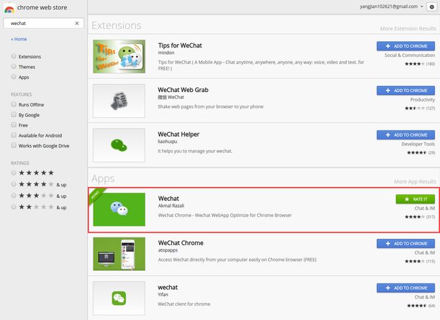Add WeChat Web Grab to Chrome
The image size is (440, 320).
405,91
